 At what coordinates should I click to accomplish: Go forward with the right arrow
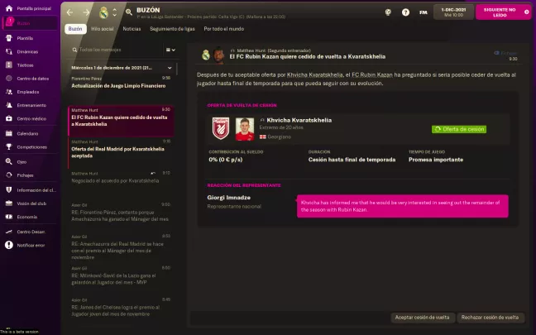(86, 12)
